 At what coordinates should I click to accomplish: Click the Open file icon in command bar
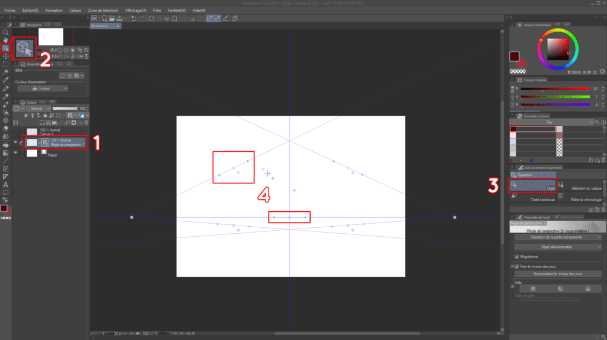click(112, 18)
